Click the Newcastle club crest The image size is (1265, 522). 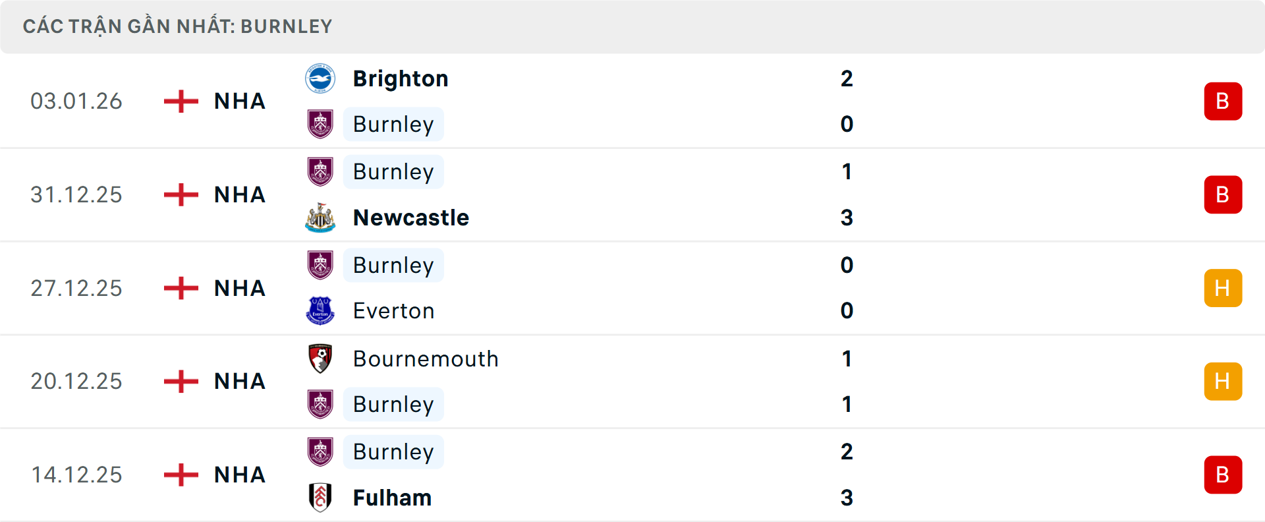pyautogui.click(x=321, y=217)
